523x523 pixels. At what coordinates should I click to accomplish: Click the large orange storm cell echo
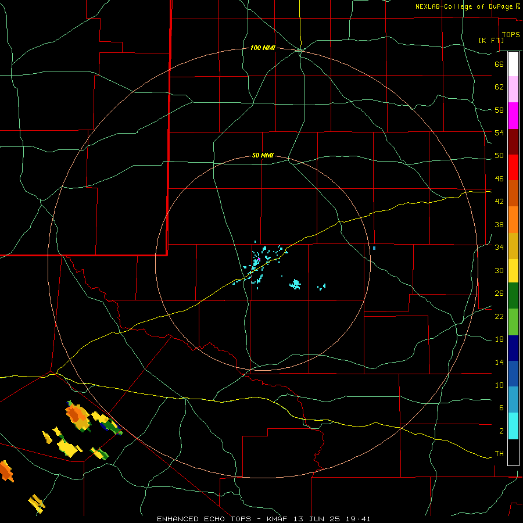pos(78,416)
